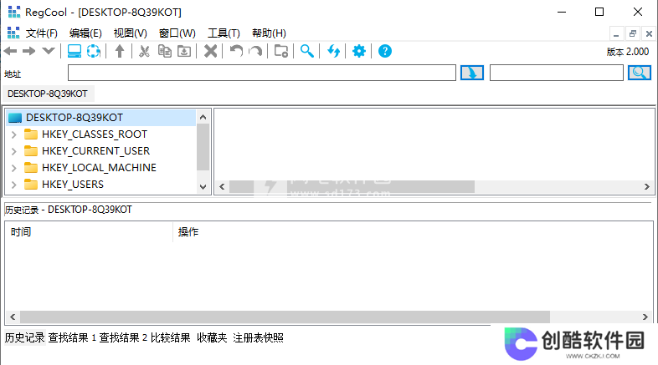Click the network registry connect icon

tap(94, 51)
